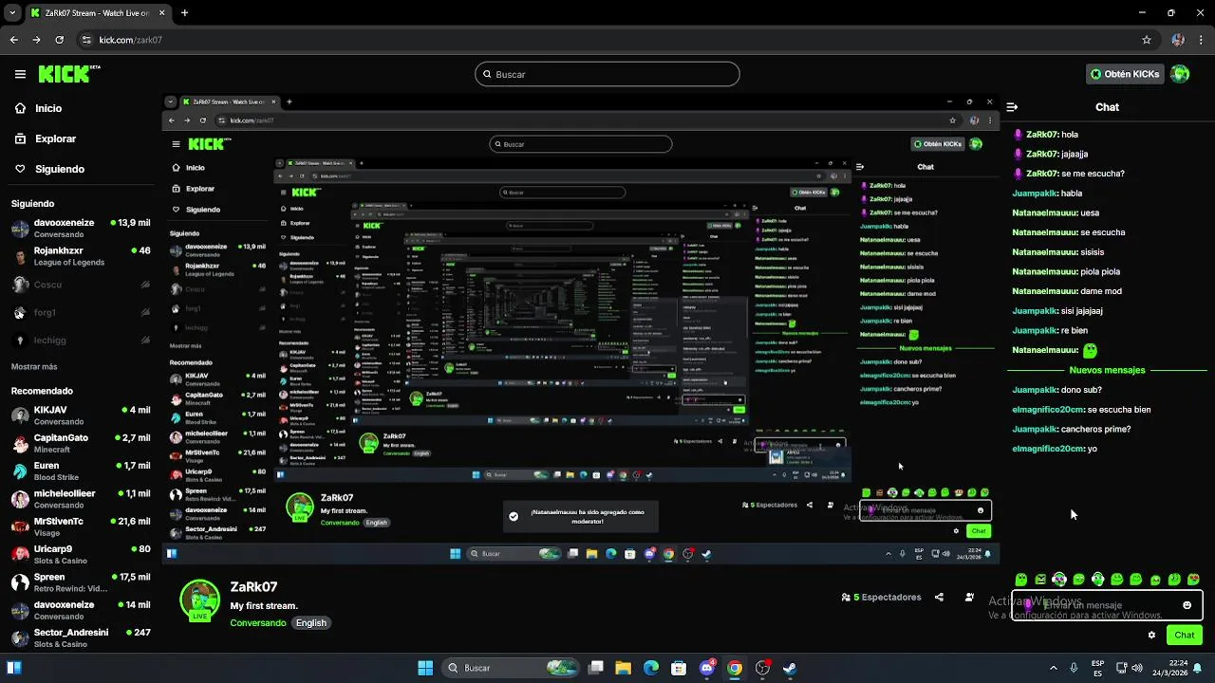Open Siguiendo in the left sidebar
This screenshot has width=1215, height=683.
(49, 169)
